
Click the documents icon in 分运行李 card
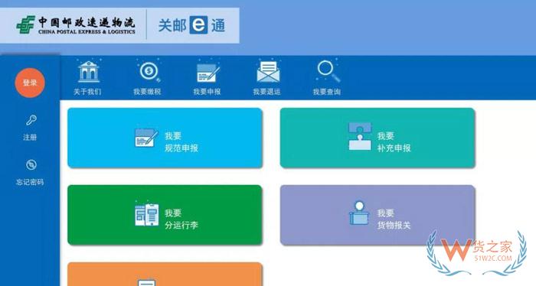[x=147, y=214]
